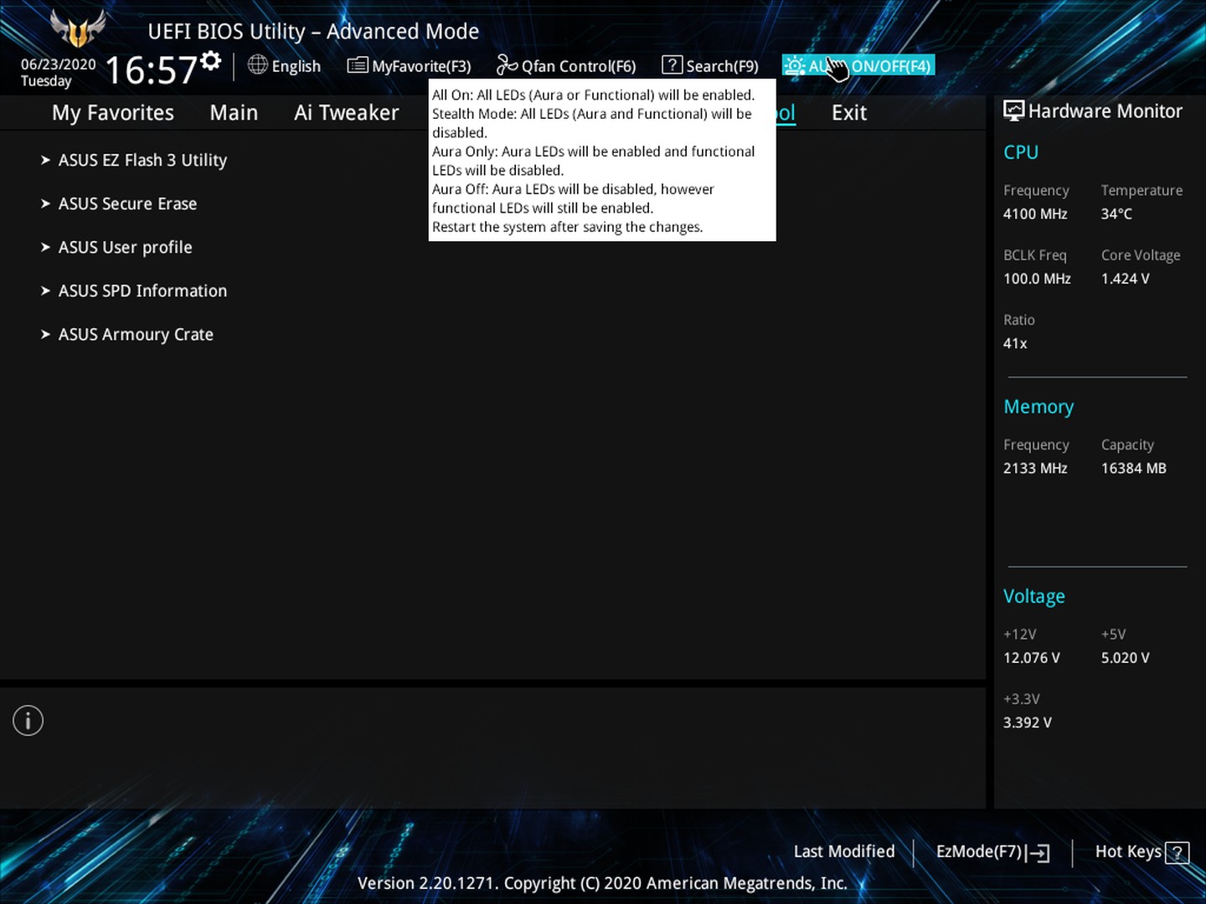Image resolution: width=1206 pixels, height=904 pixels.
Task: Click +5V reading 5.020 V
Action: tap(1125, 658)
